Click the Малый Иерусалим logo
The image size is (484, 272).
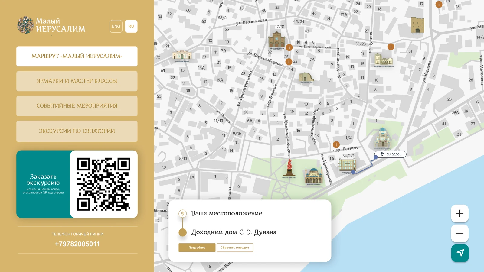51,25
